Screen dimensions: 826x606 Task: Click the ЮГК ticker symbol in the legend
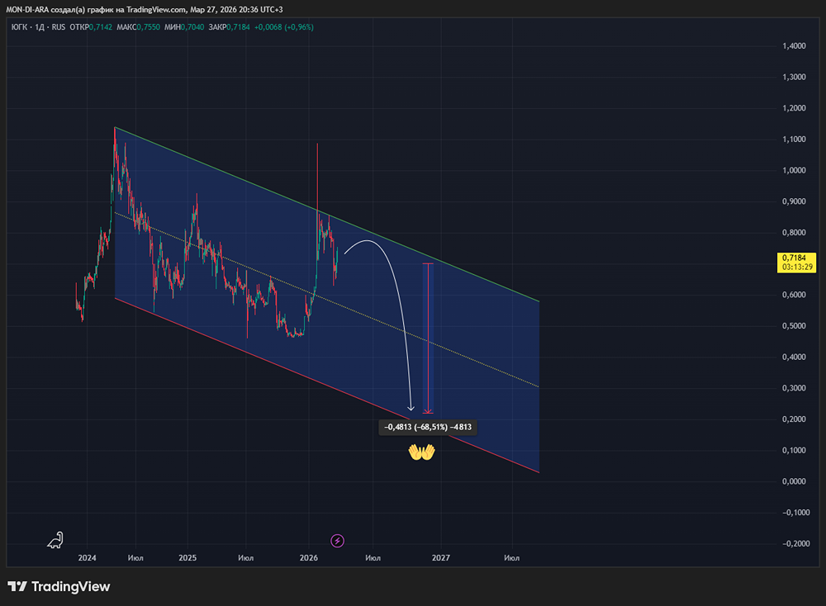coord(19,27)
